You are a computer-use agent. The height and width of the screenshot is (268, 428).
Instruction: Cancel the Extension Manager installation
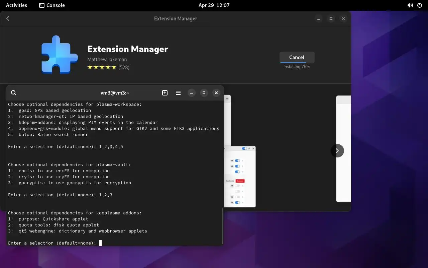point(297,57)
